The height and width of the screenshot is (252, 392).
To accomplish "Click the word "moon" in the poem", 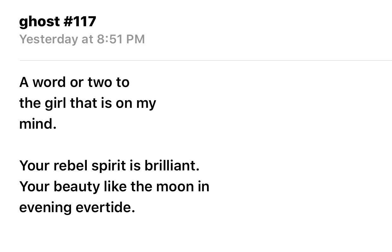I will pos(173,187).
